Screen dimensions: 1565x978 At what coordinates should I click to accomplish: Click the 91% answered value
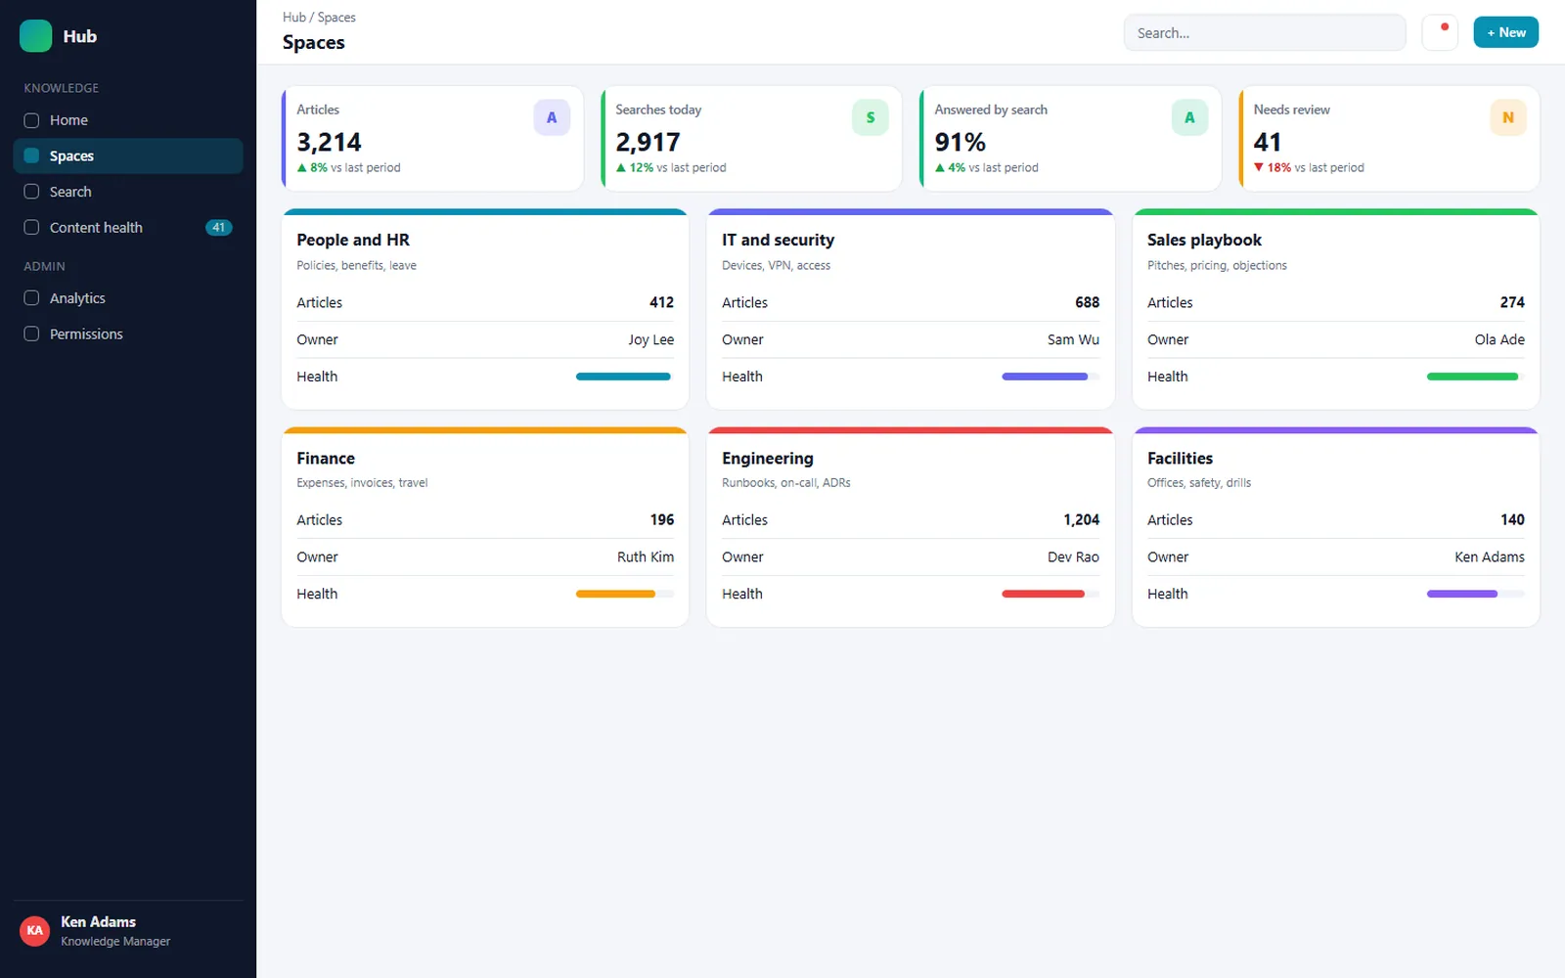tap(960, 142)
